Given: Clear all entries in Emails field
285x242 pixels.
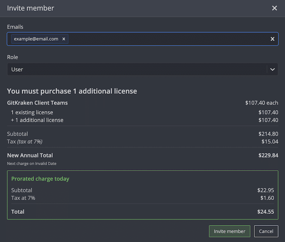Looking at the screenshot, I should point(272,39).
